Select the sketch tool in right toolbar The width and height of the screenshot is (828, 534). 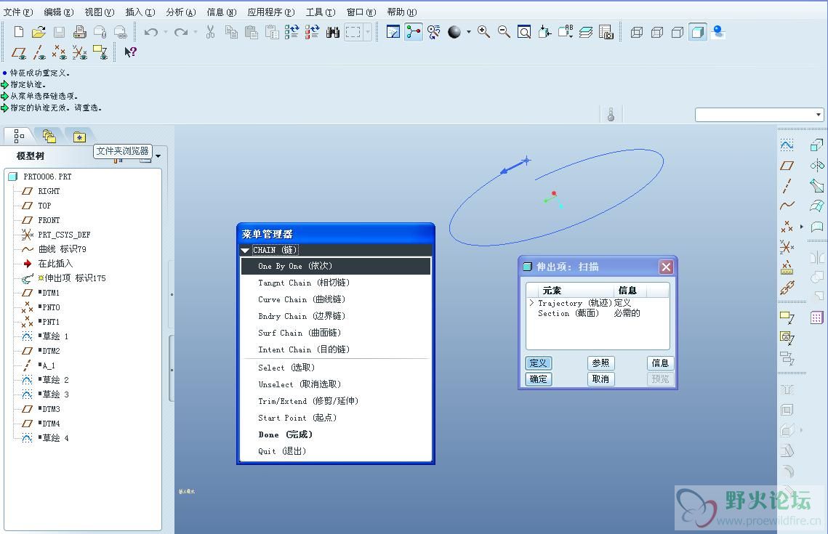[x=787, y=145]
